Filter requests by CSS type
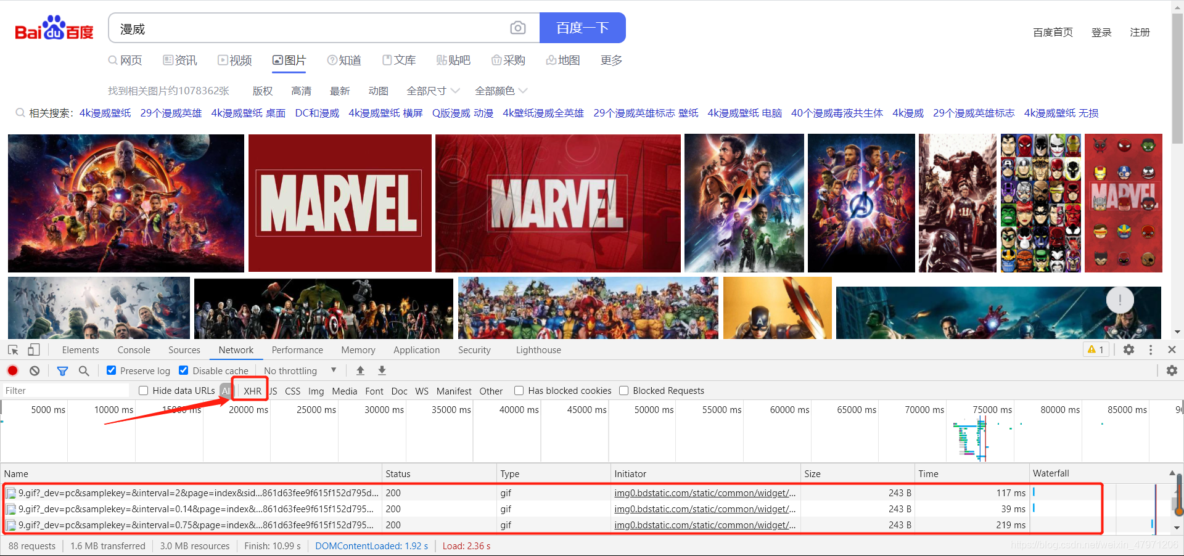1184x556 pixels. pyautogui.click(x=293, y=391)
